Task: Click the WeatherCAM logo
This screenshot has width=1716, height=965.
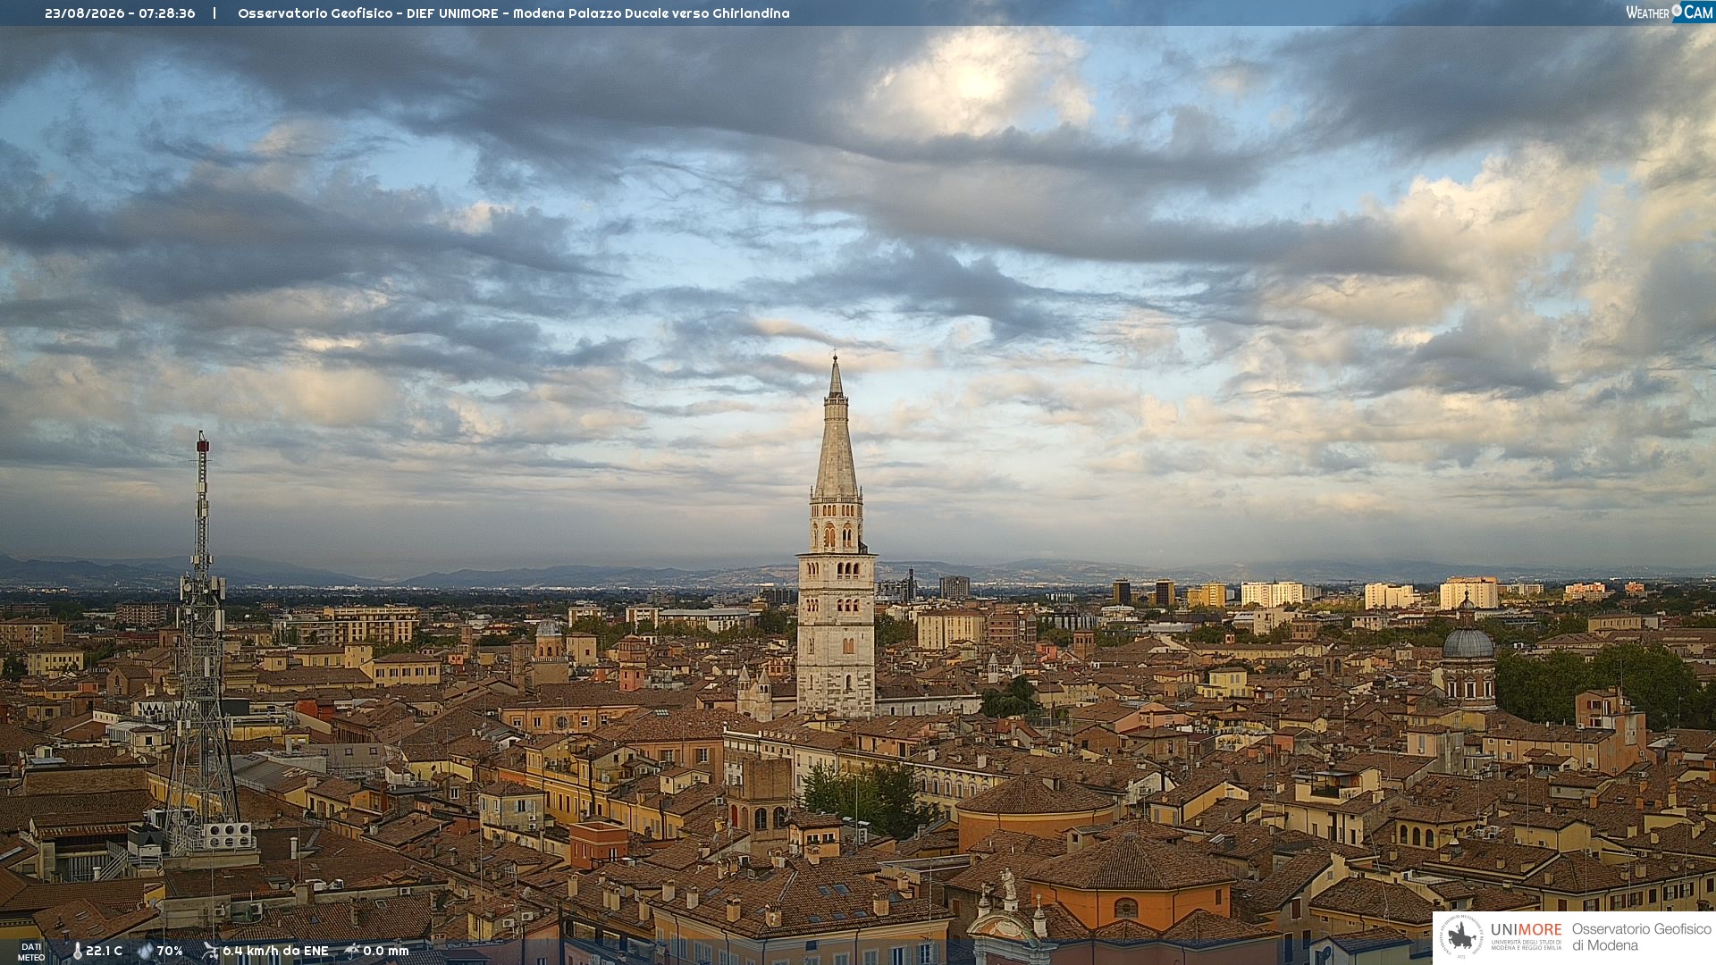Action: tap(1670, 13)
